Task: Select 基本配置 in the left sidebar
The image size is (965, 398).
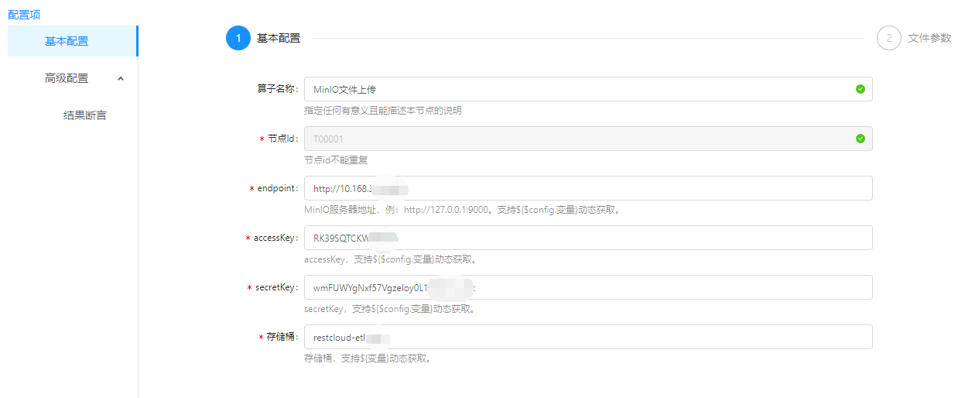Action: [x=67, y=41]
